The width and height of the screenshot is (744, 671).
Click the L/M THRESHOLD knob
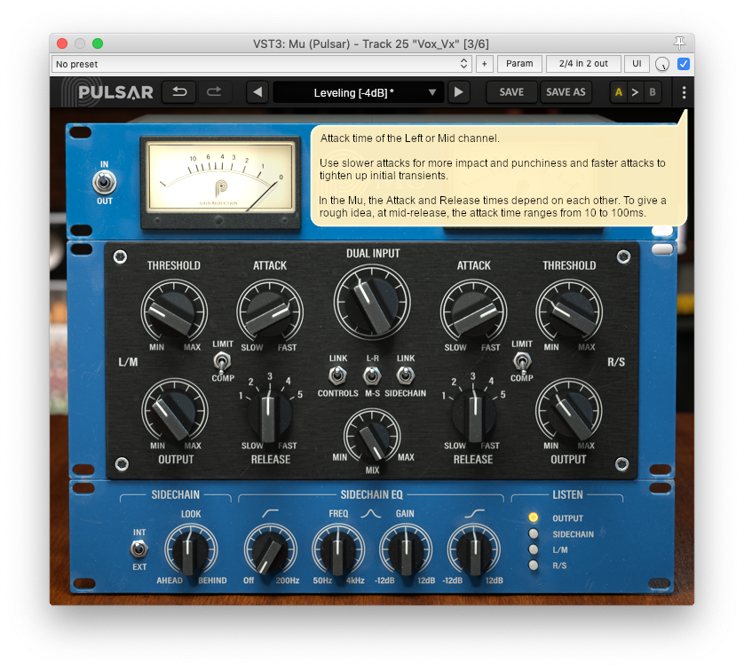coord(174,312)
